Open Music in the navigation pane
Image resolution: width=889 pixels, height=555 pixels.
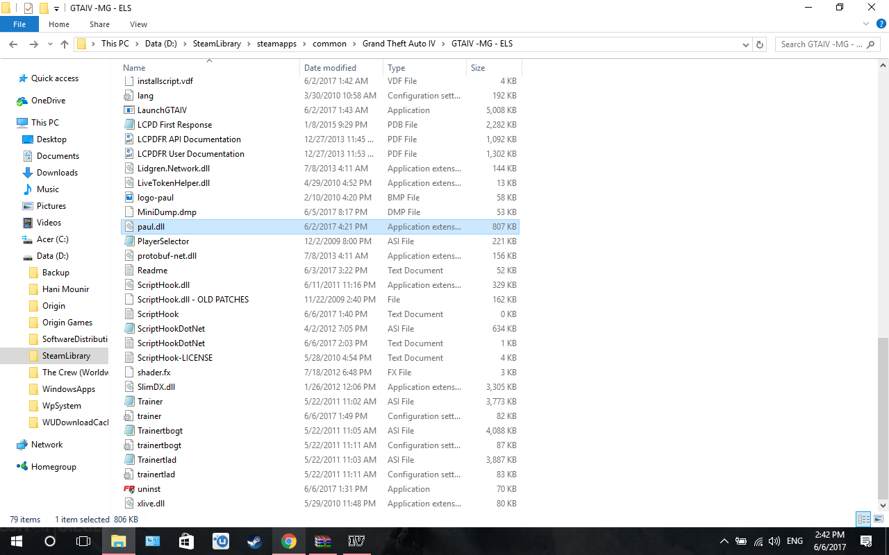coord(48,189)
